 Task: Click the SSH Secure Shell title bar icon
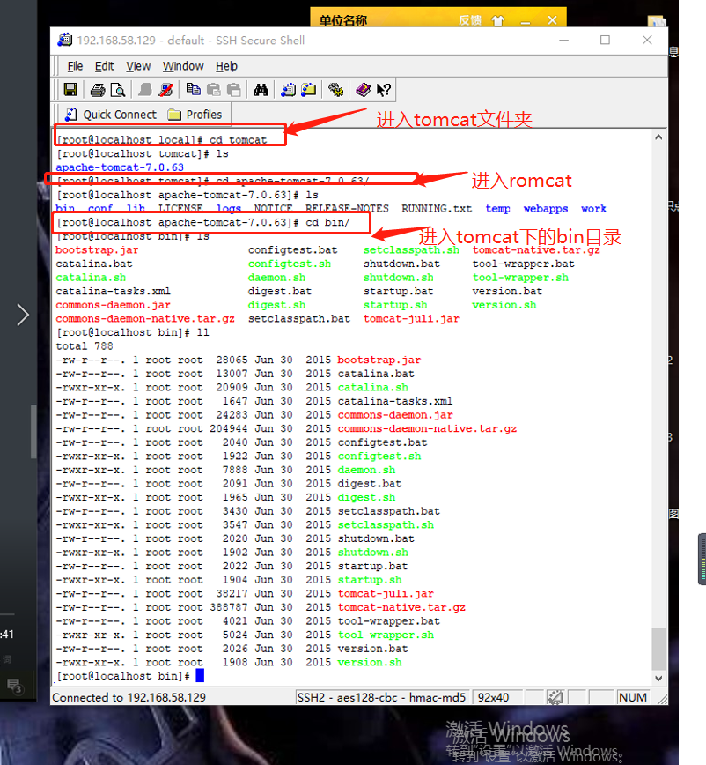[65, 40]
